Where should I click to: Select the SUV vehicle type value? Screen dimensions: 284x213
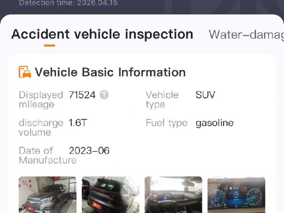coord(205,95)
